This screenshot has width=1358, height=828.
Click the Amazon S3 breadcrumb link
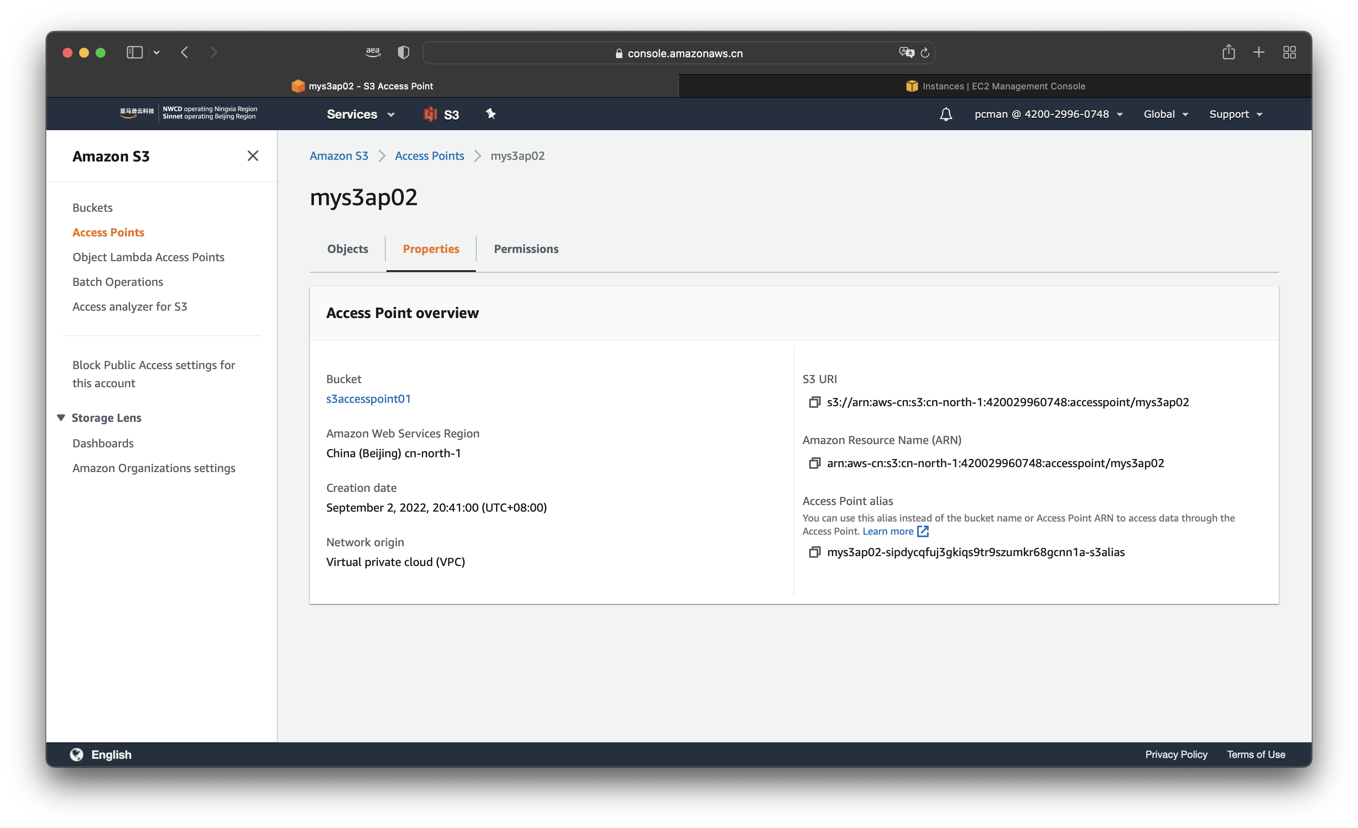click(x=338, y=156)
